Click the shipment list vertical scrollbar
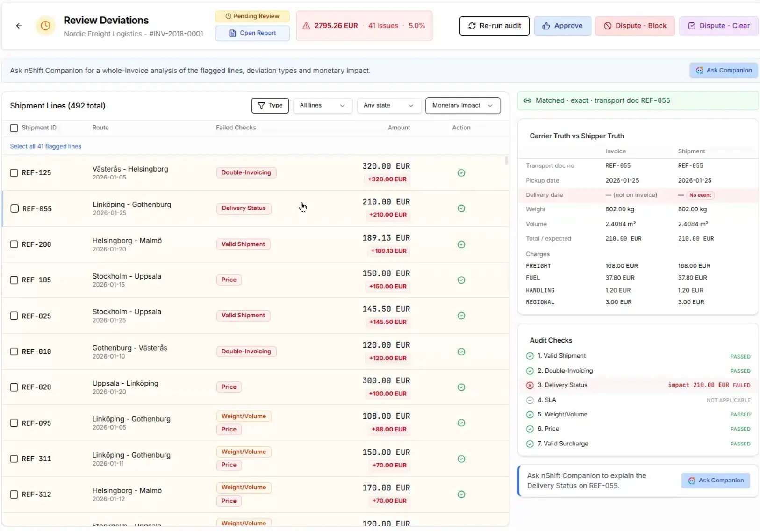This screenshot has width=760, height=531. tap(506, 161)
